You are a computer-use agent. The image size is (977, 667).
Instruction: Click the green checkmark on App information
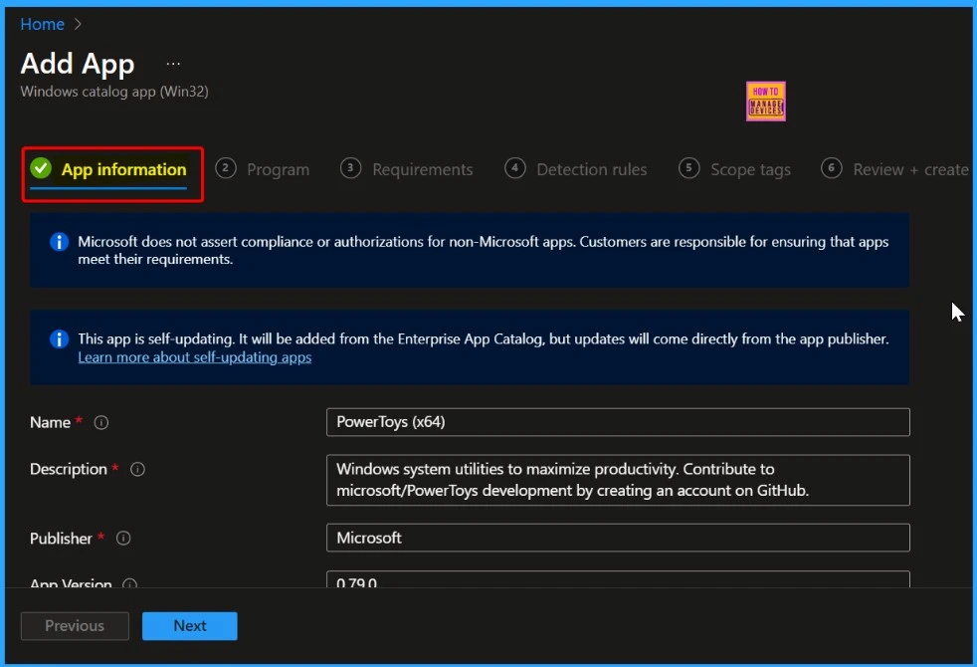click(41, 169)
